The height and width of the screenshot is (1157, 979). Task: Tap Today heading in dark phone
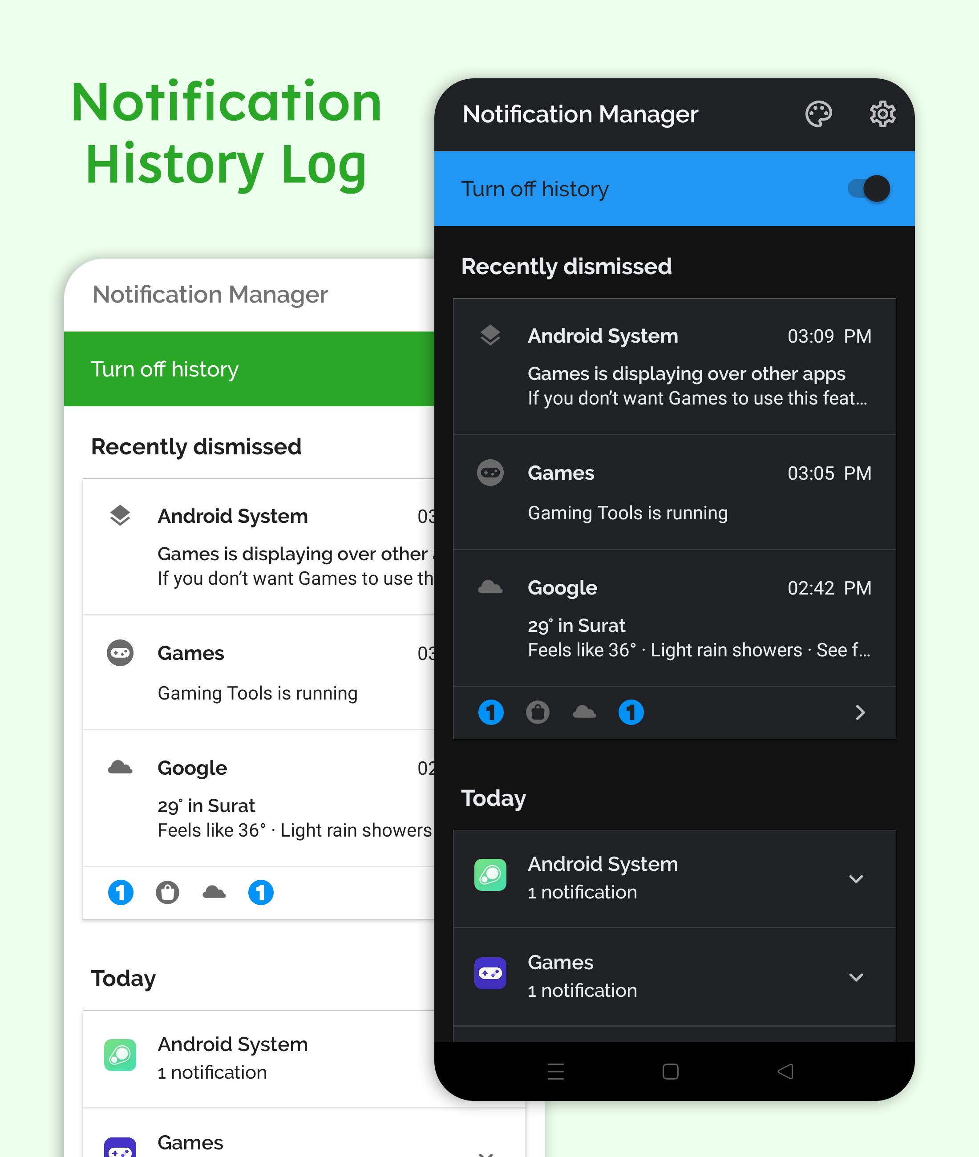(x=494, y=798)
